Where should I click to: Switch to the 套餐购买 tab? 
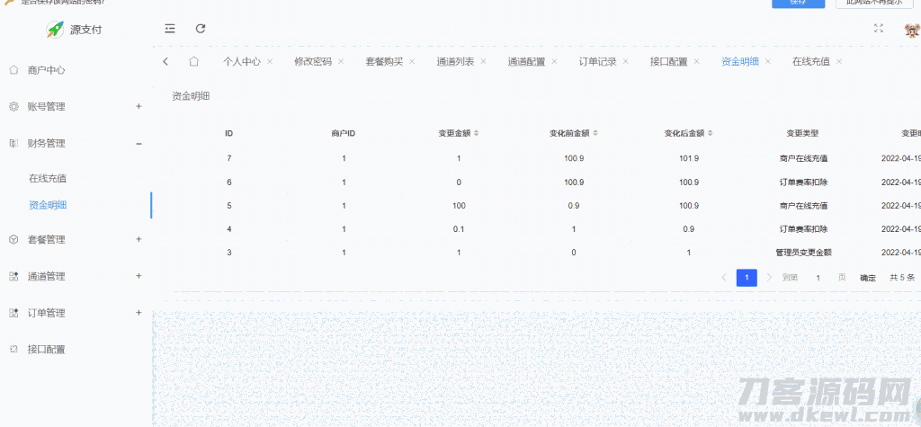tap(384, 62)
